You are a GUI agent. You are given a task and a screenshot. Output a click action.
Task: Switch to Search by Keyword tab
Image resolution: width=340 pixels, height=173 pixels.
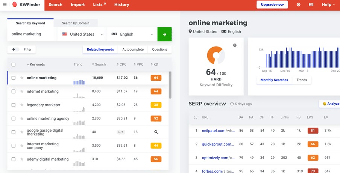tap(30, 23)
